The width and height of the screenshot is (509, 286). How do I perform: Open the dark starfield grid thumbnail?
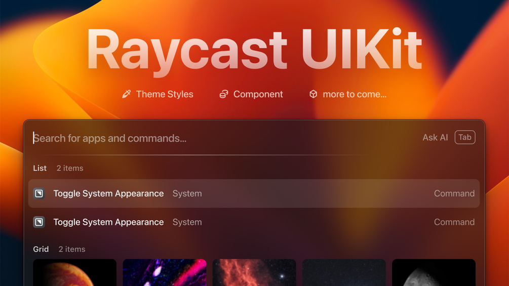pos(344,272)
